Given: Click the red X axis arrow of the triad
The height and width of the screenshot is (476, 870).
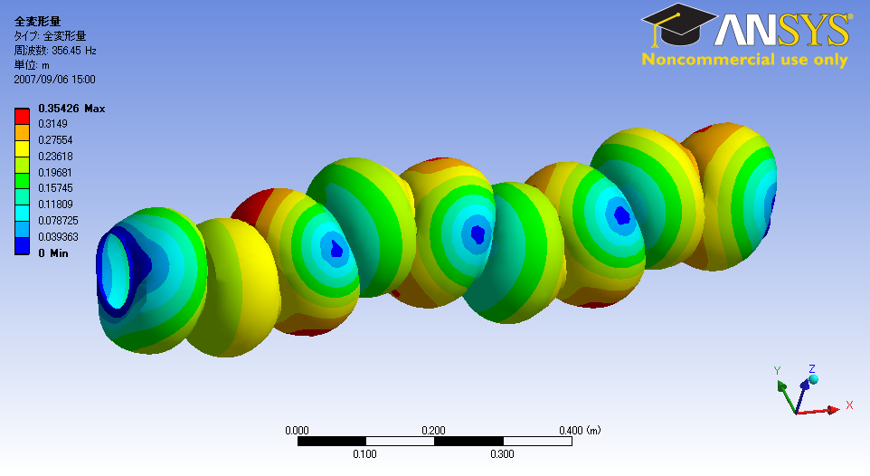Looking at the screenshot, I should [818, 411].
